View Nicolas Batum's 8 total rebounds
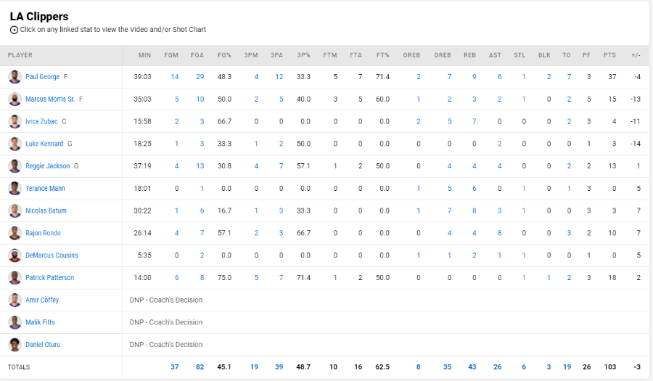Screen dimensions: 653x381 (x=474, y=210)
